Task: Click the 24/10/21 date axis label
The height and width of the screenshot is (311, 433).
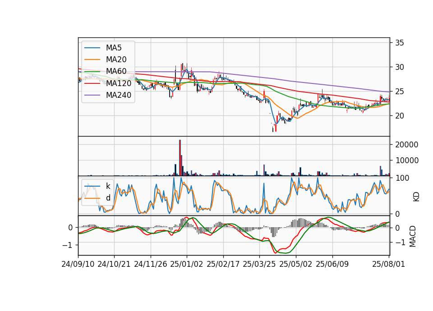Action: click(114, 264)
